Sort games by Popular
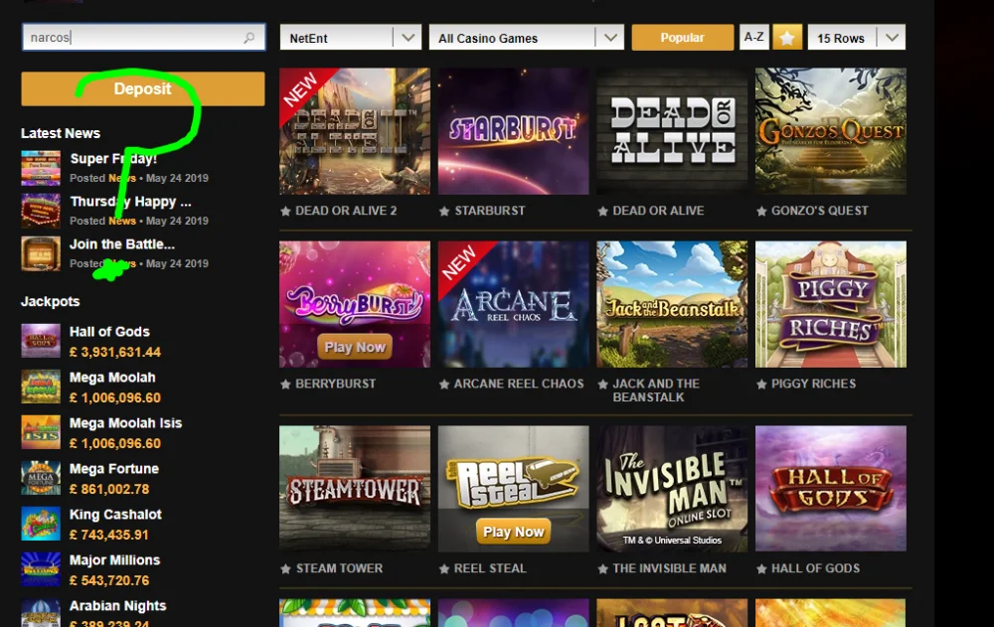 [682, 38]
